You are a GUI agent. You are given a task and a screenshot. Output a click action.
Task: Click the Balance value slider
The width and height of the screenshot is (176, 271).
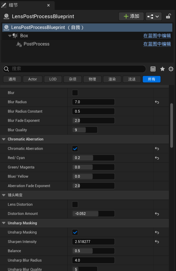(x=93, y=251)
